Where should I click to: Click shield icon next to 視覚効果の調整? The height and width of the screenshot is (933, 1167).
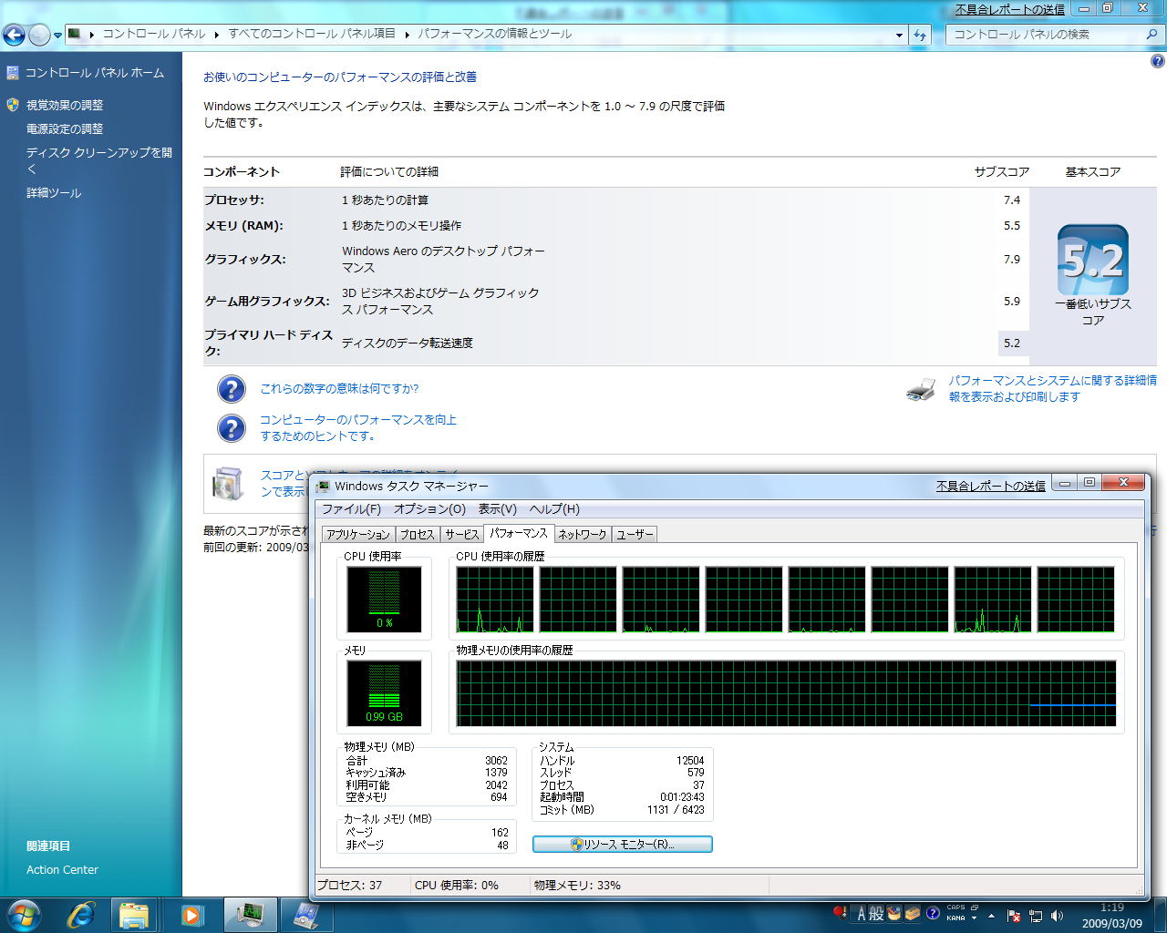(x=13, y=105)
